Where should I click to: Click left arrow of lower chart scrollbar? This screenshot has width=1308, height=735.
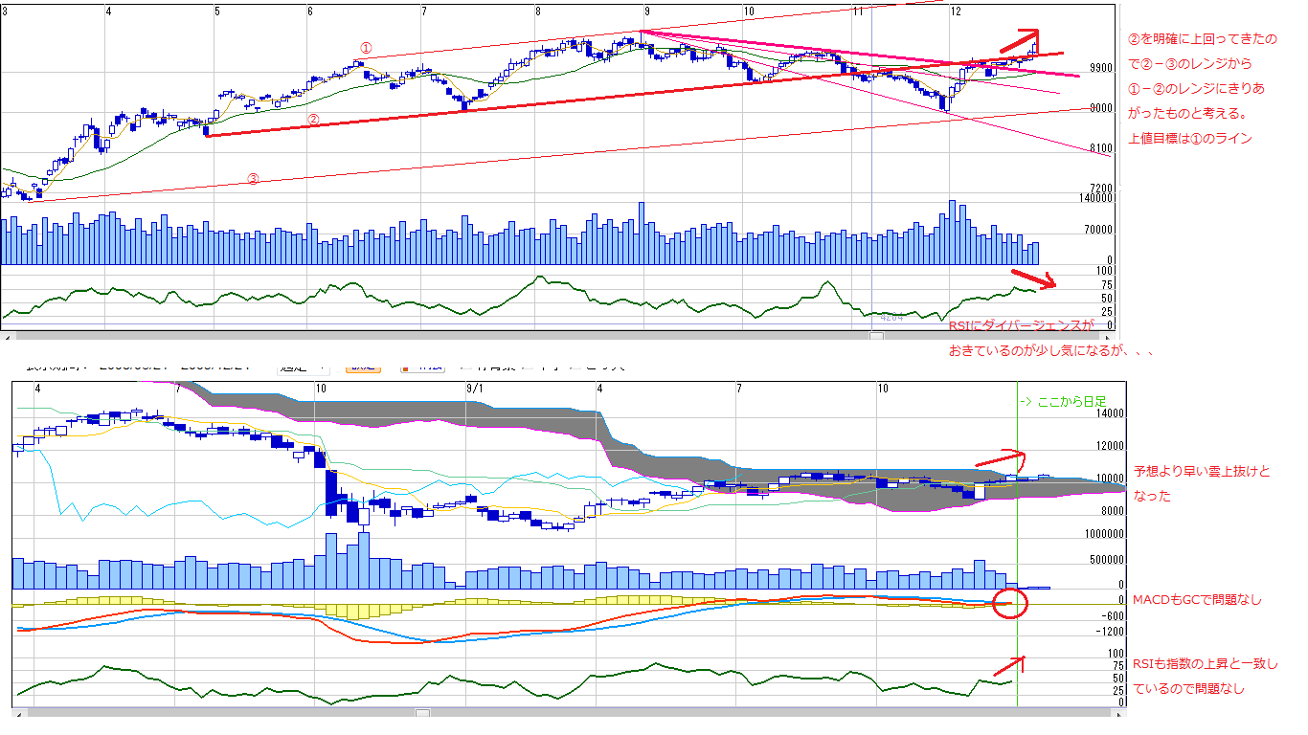(17, 713)
